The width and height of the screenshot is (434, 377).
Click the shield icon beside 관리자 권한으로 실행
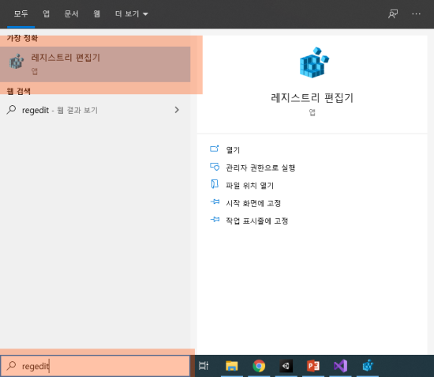pos(215,167)
